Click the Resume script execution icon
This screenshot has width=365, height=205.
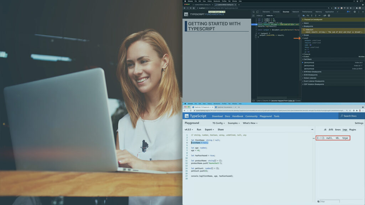click(304, 16)
